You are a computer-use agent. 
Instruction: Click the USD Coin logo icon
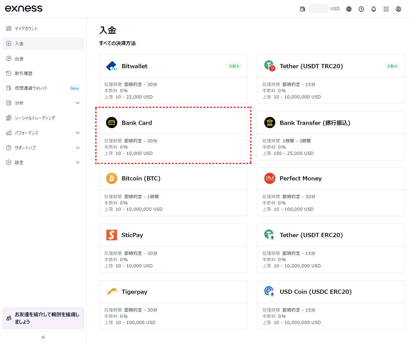pos(269,292)
